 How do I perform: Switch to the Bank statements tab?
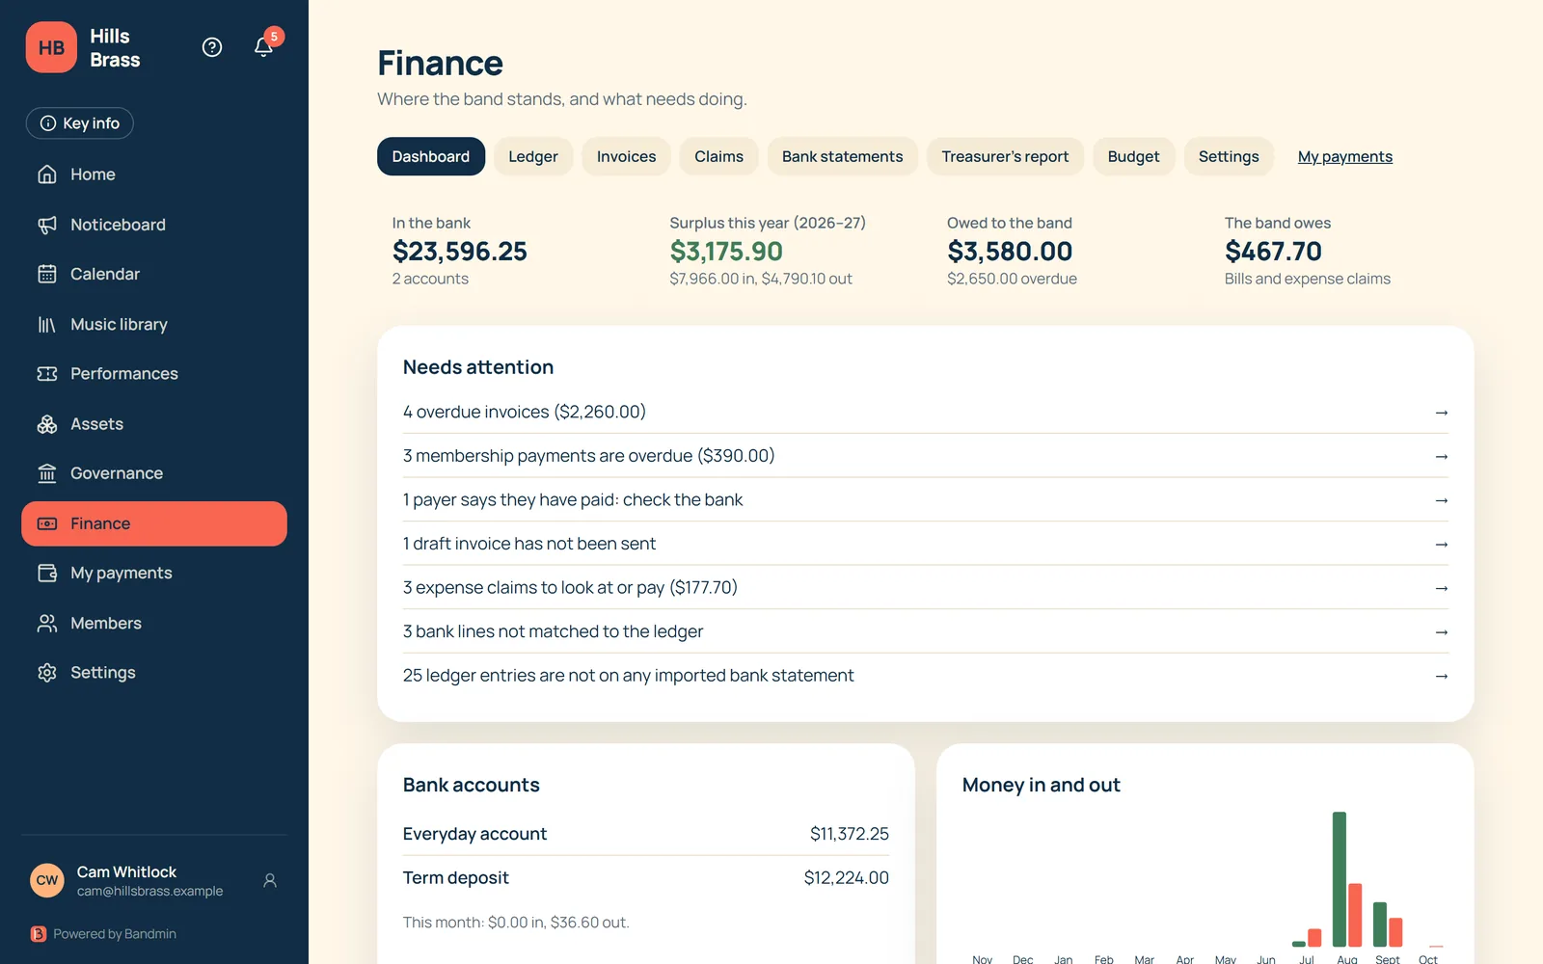pos(842,156)
